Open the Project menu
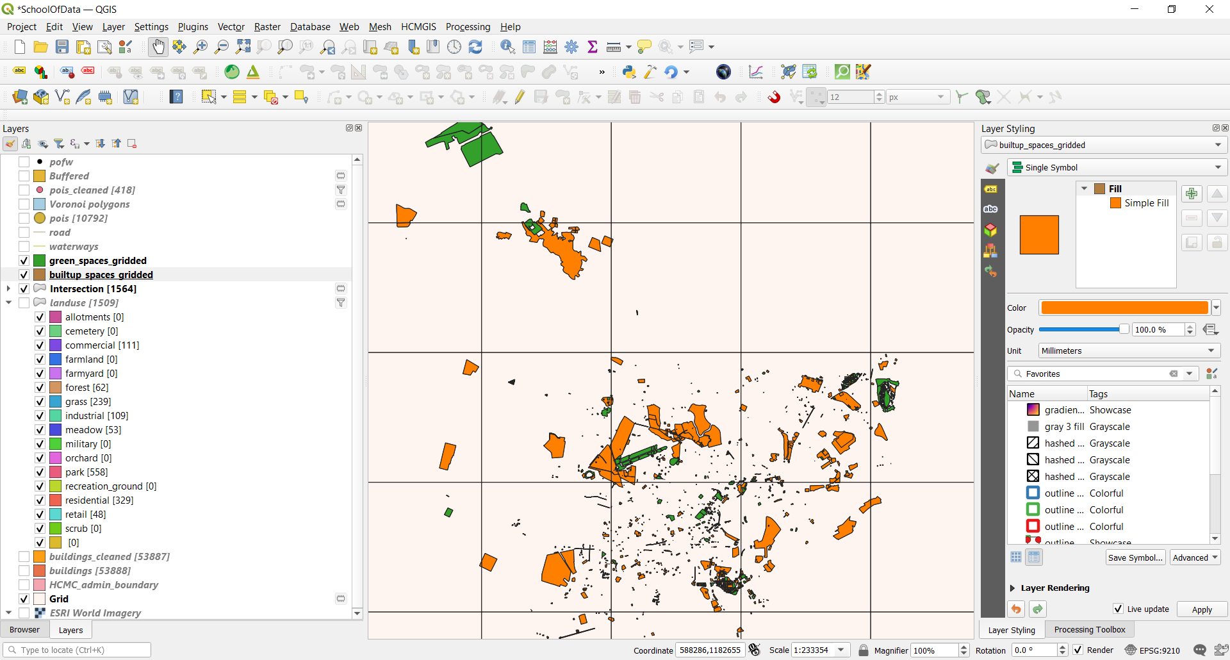1230x660 pixels. (22, 27)
